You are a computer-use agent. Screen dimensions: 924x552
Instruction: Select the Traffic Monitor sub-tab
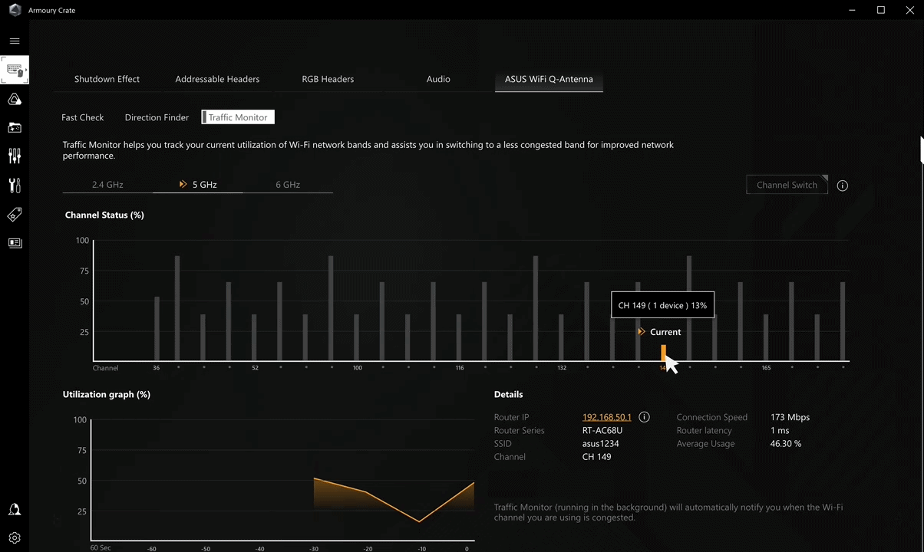pyautogui.click(x=238, y=117)
